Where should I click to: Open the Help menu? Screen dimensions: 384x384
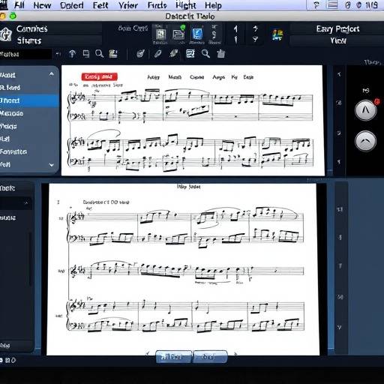213,5
